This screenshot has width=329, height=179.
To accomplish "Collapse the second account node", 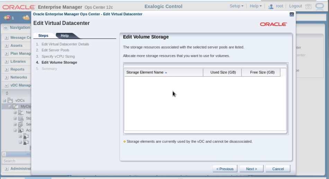I will pyautogui.click(x=20, y=142).
